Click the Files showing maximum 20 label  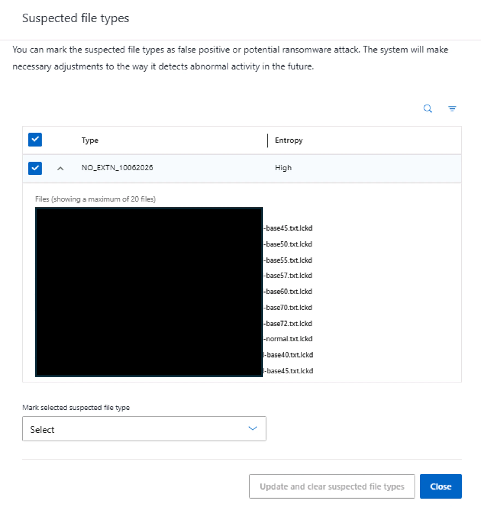(95, 199)
